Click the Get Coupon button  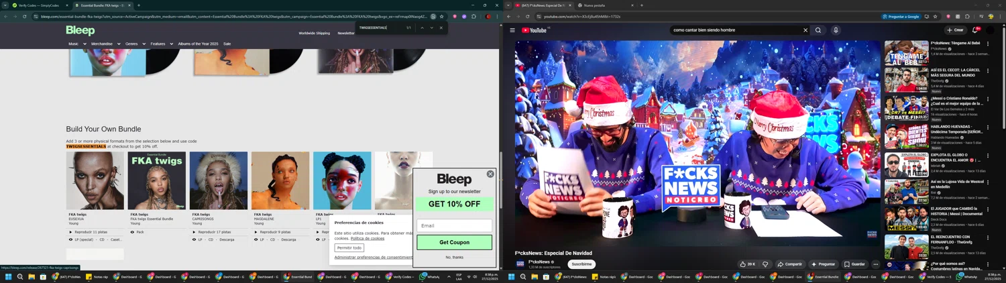(454, 242)
